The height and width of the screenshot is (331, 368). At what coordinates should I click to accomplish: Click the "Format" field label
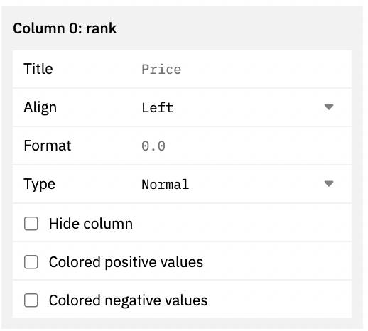[x=48, y=146]
